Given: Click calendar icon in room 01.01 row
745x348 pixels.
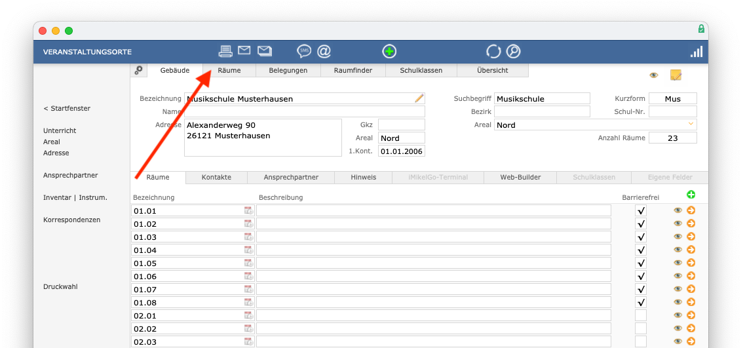Looking at the screenshot, I should pyautogui.click(x=249, y=210).
